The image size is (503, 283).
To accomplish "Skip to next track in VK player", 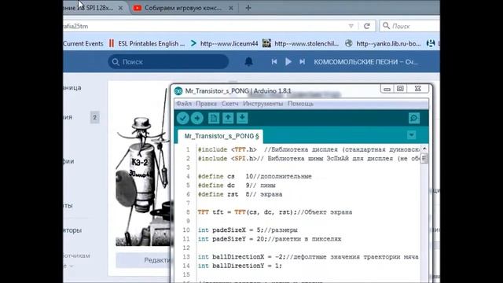I will point(302,61).
